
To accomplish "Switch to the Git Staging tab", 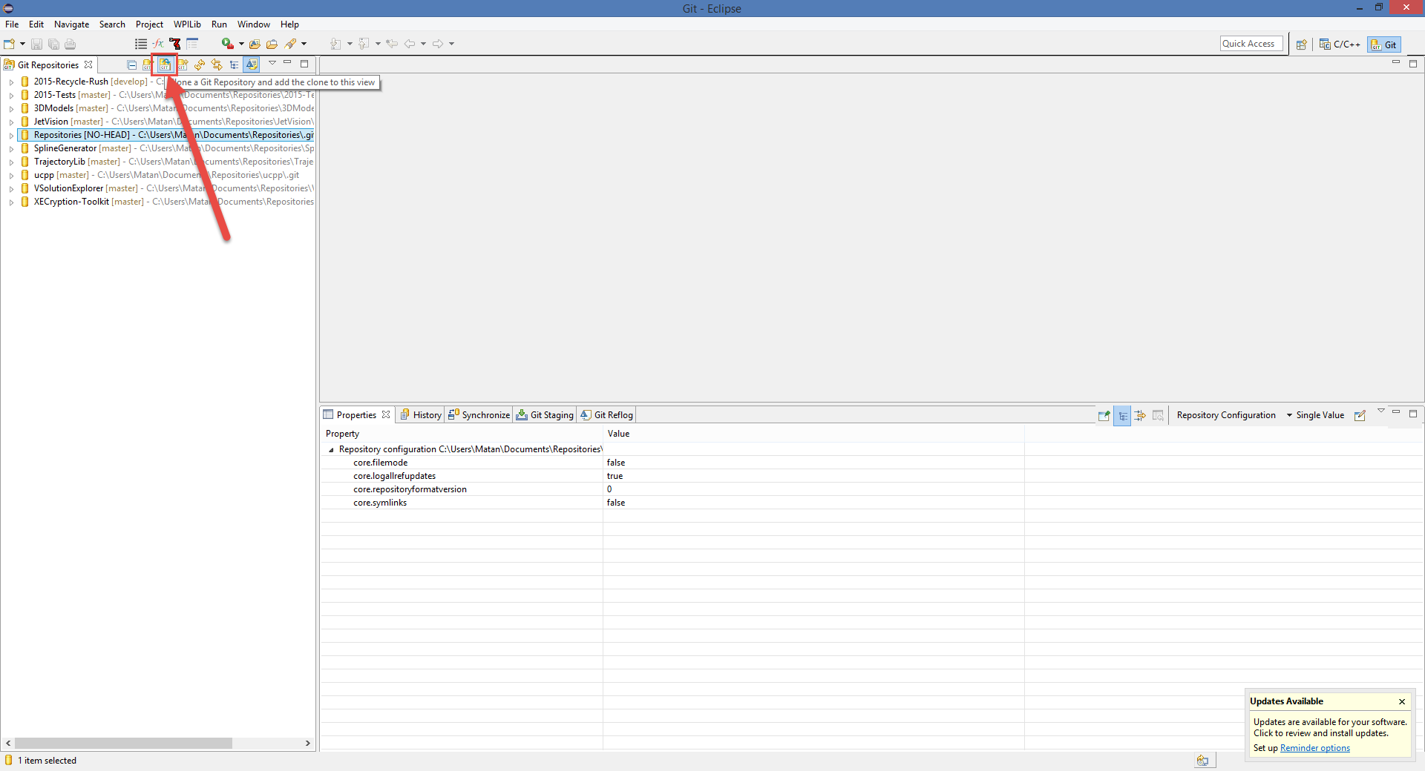I will [x=545, y=415].
